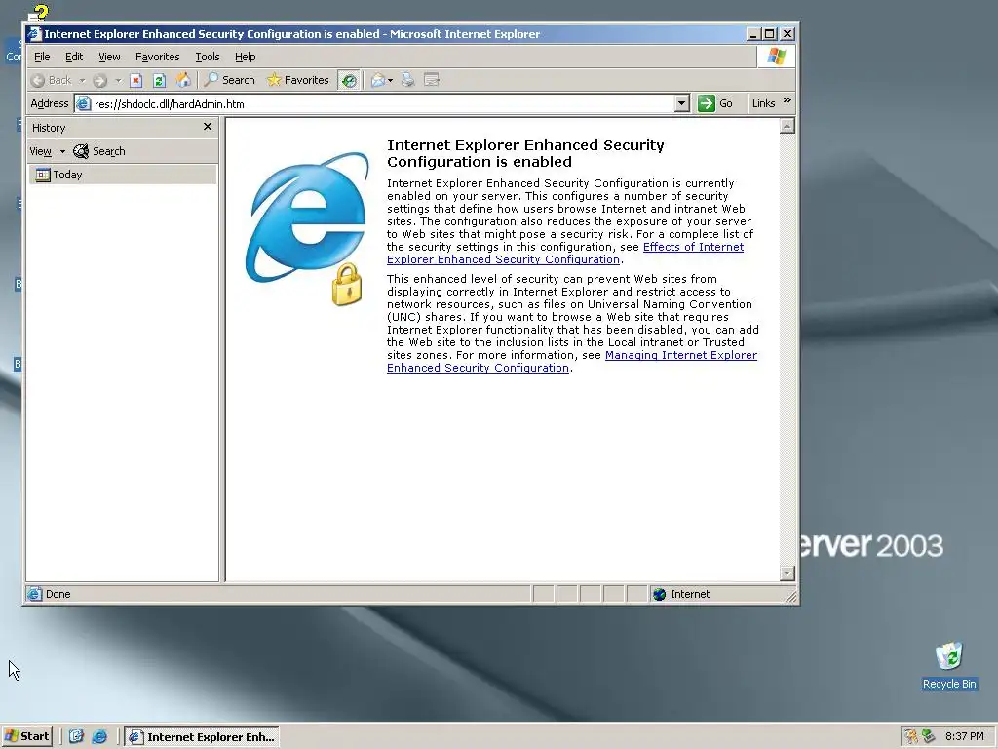Click the page icon in the address bar
Screen dimensions: 998x749
(x=84, y=103)
